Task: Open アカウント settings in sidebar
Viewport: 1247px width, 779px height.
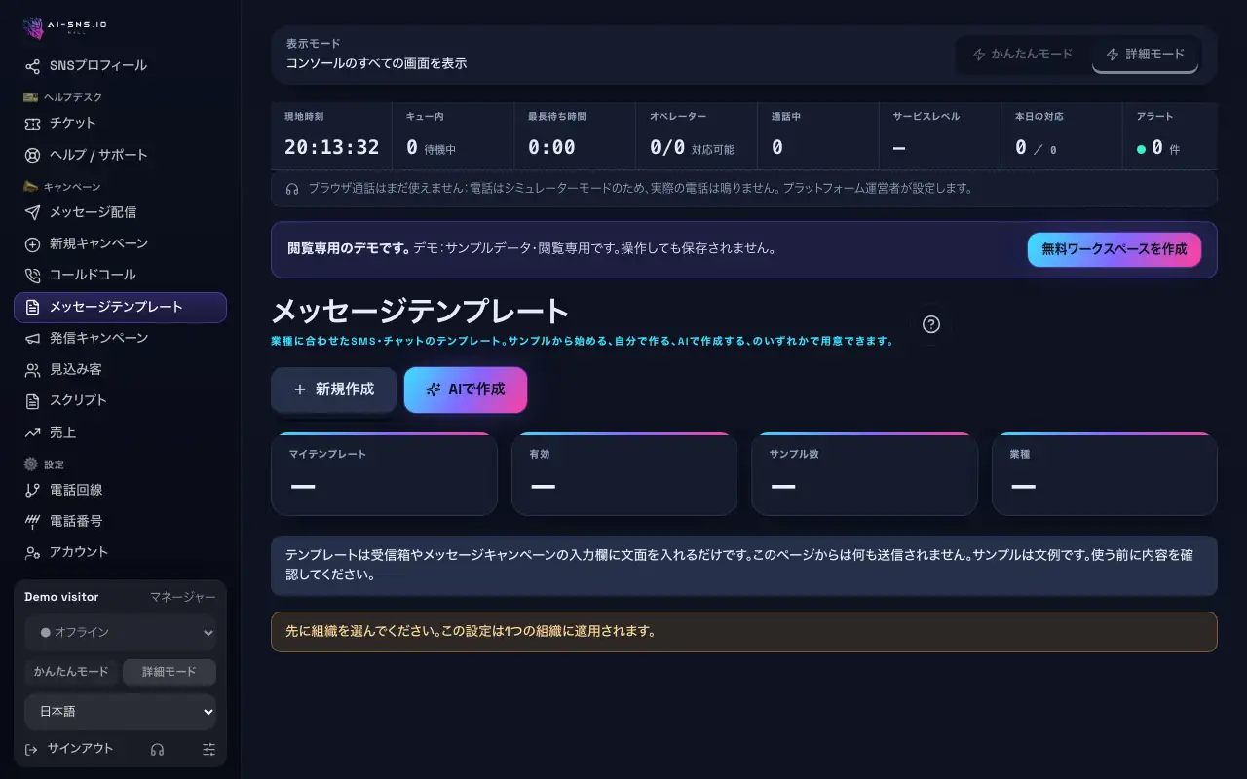Action: tap(120, 552)
